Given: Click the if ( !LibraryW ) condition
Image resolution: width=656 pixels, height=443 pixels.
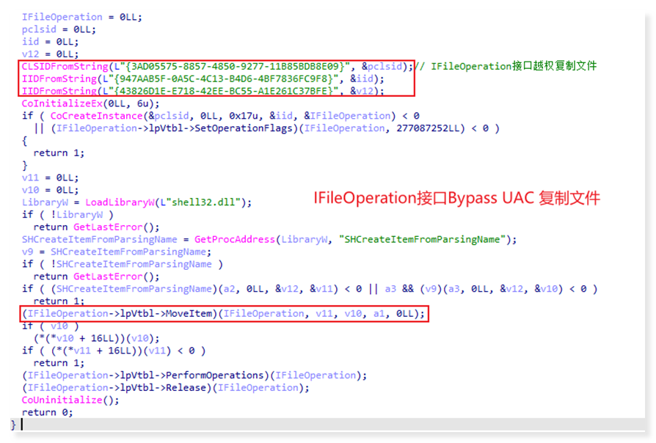Looking at the screenshot, I should [x=68, y=215].
